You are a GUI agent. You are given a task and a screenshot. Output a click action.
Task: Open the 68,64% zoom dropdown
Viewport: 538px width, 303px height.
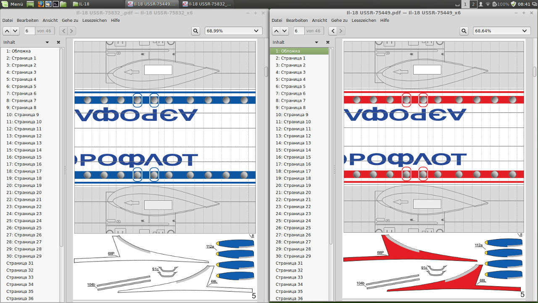tap(502, 31)
